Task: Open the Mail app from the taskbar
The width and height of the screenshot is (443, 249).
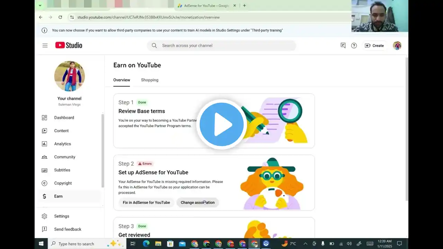Action: coord(182,243)
